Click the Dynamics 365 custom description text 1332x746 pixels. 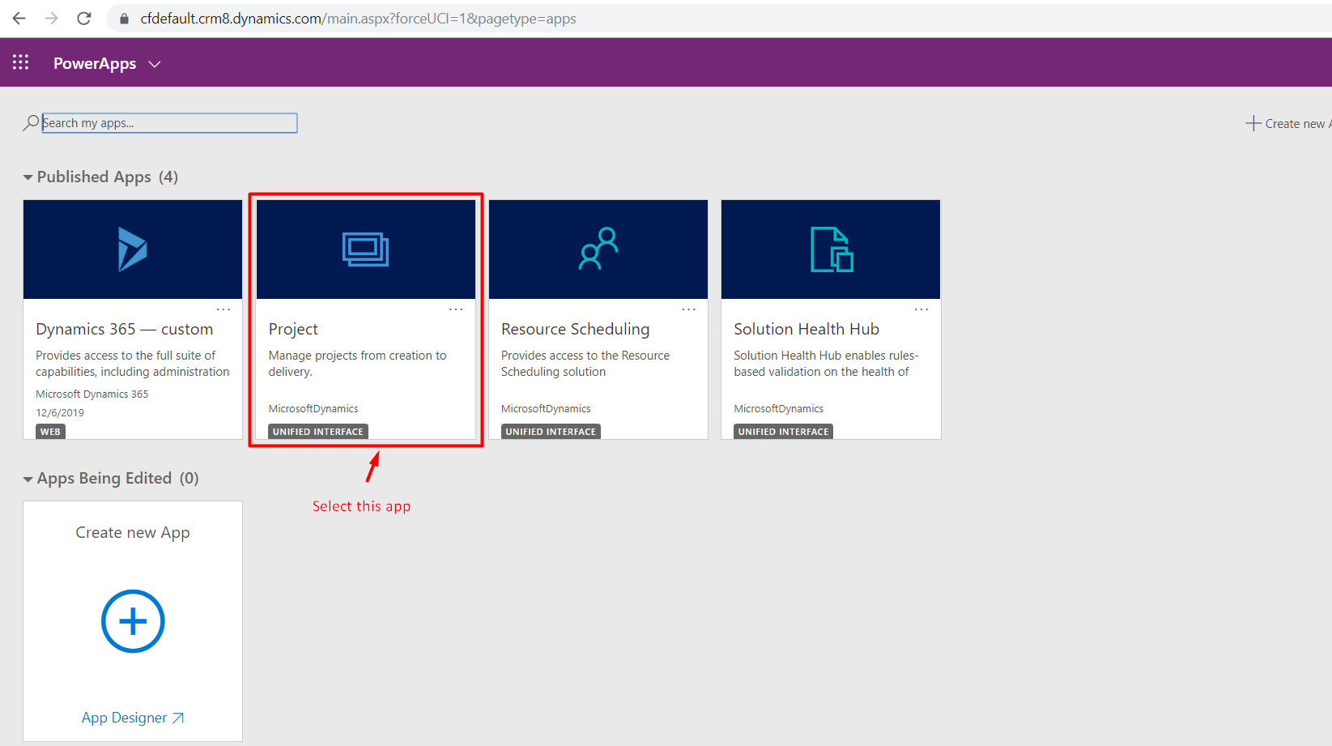[x=133, y=364]
